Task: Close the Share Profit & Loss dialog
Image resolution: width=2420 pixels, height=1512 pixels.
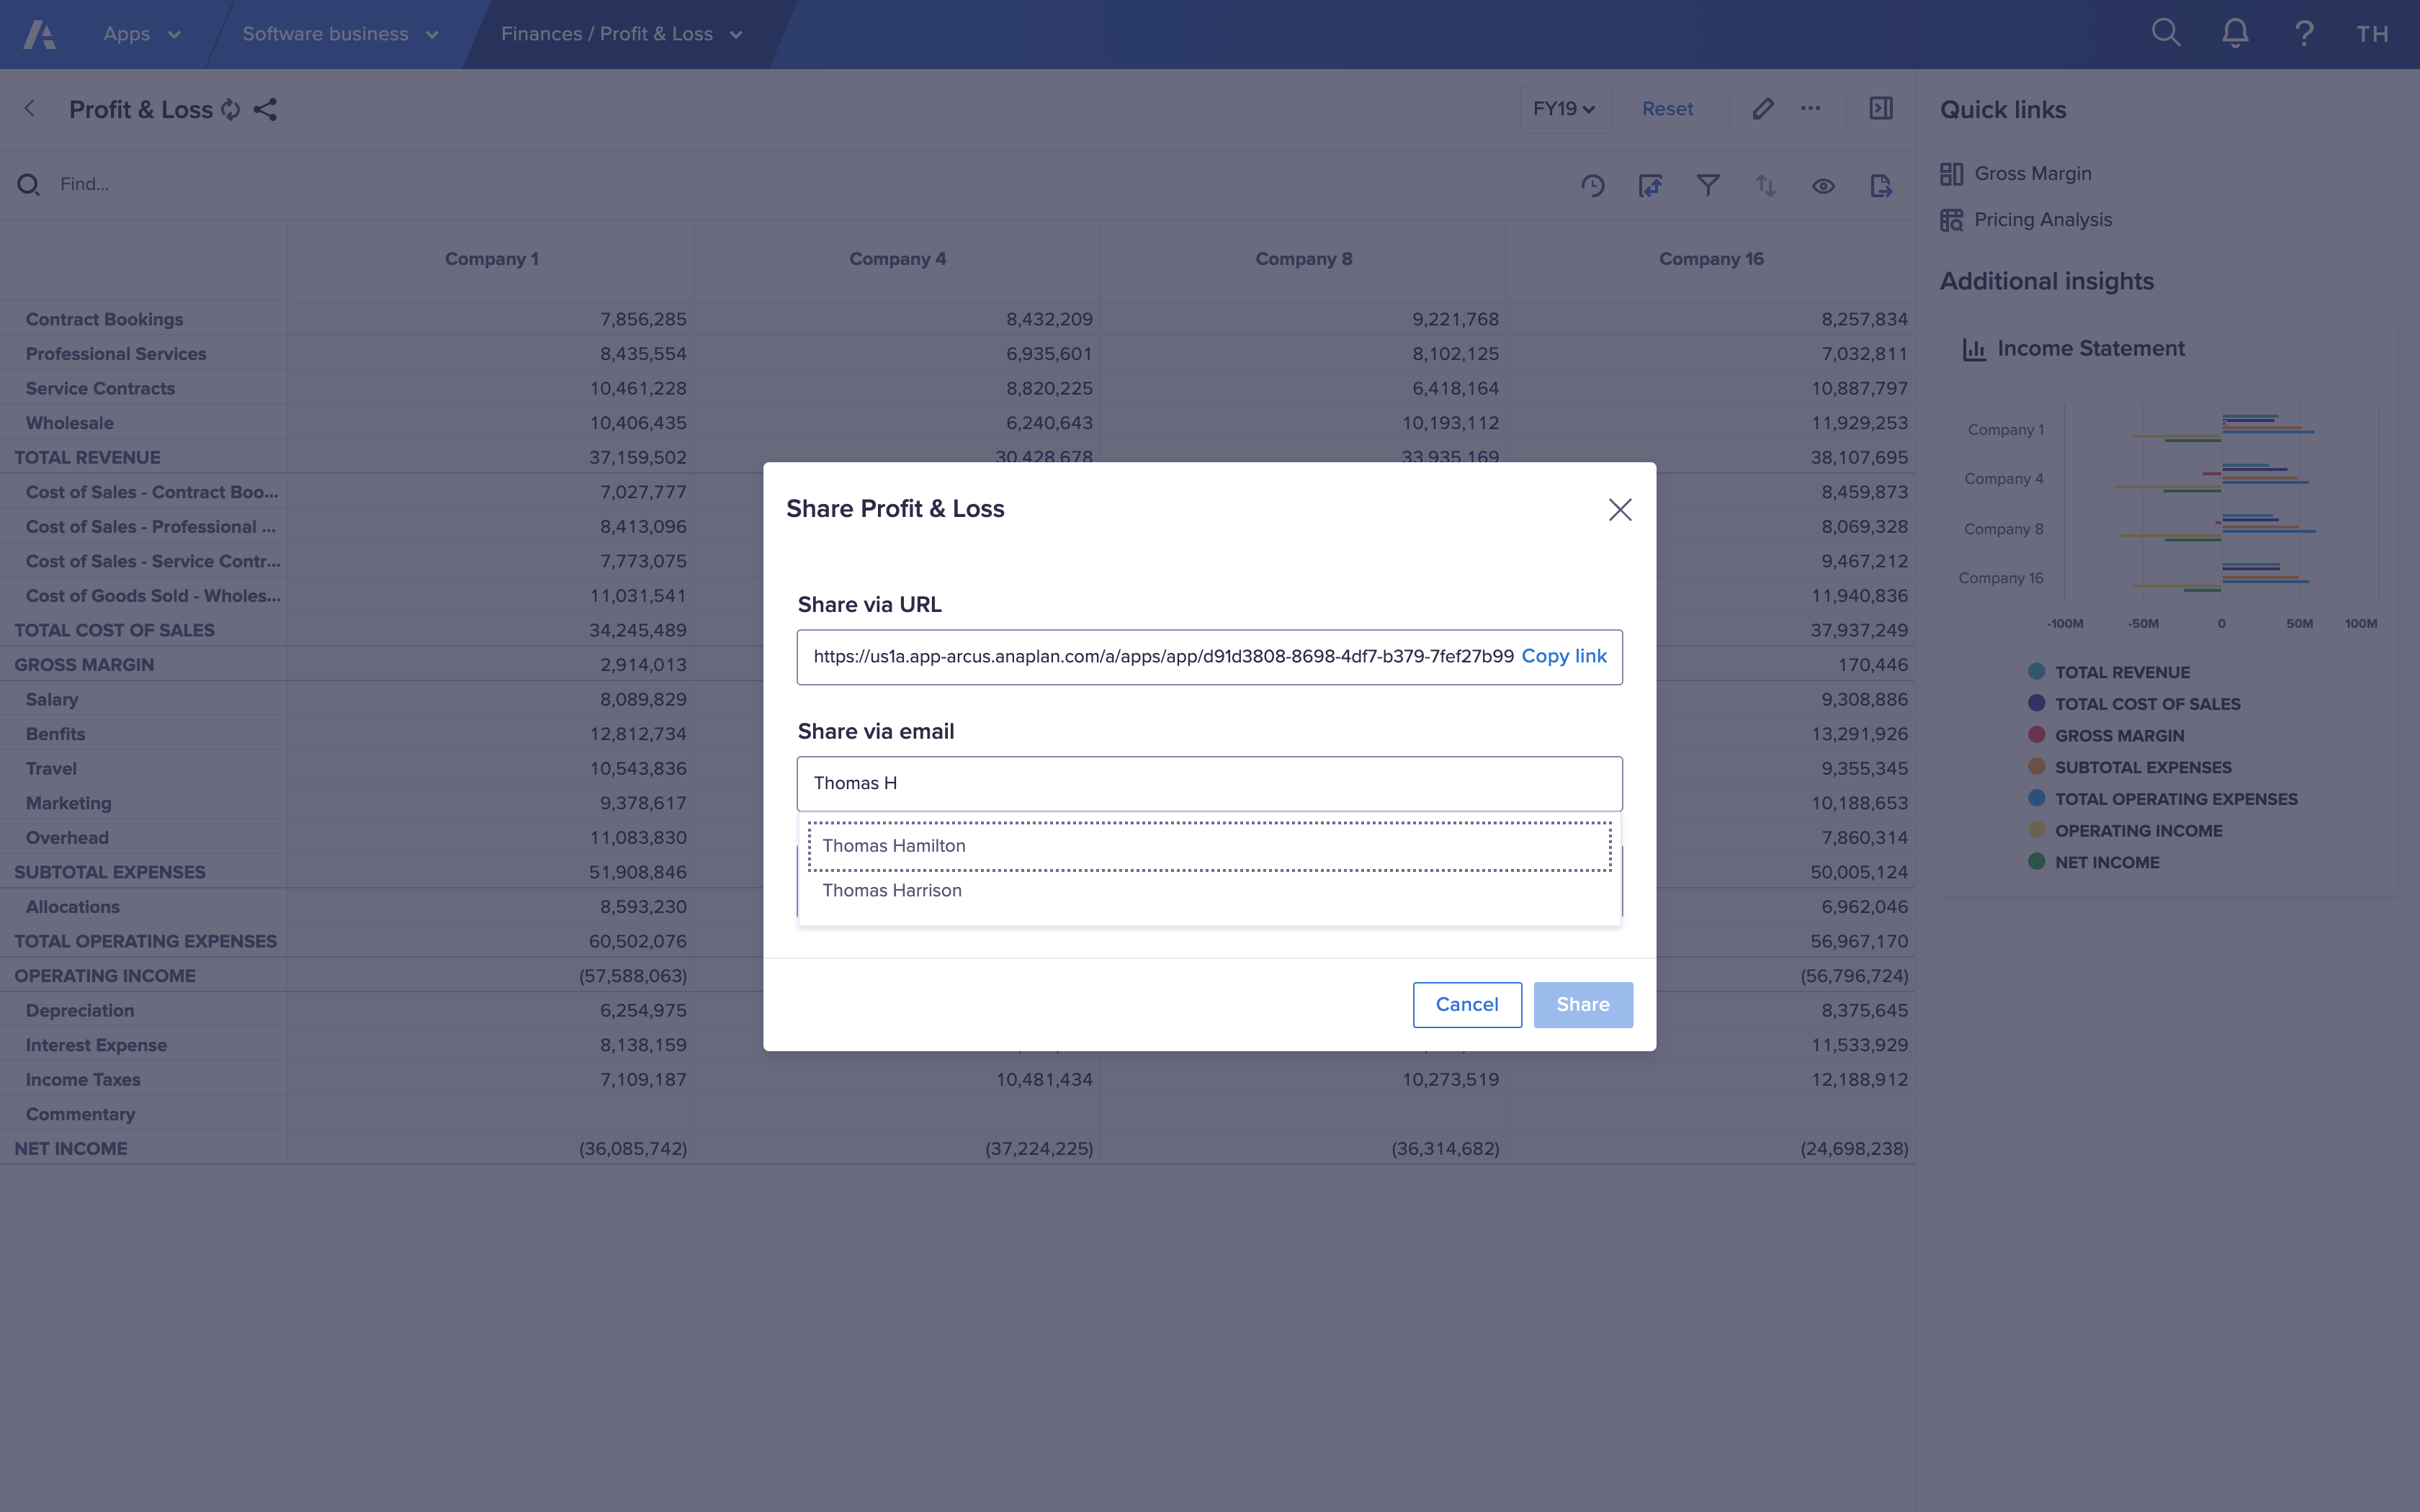Action: 1620,510
